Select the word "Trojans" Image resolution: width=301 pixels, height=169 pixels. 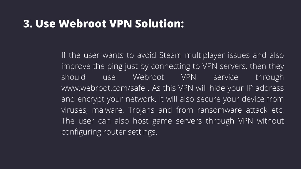(x=141, y=110)
